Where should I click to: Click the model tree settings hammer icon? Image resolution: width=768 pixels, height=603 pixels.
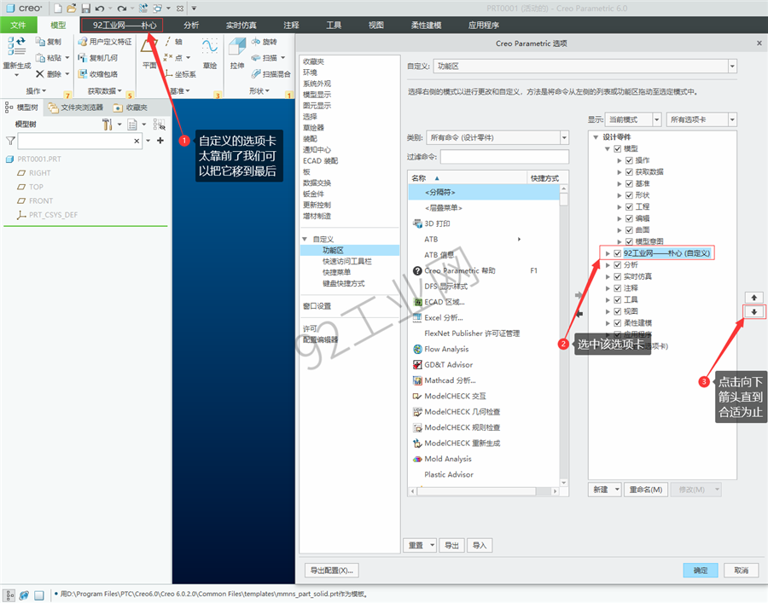tap(107, 125)
